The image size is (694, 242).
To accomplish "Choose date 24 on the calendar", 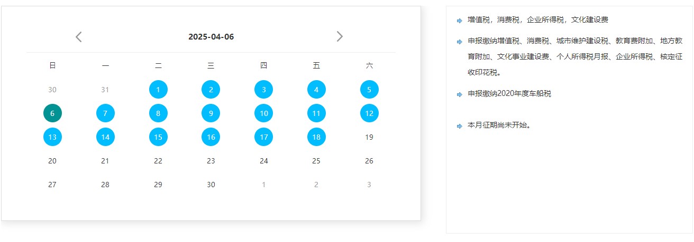I will pyautogui.click(x=264, y=161).
